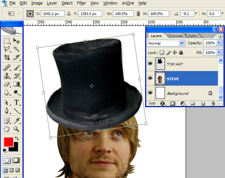Hide the STEVE layer
225x178 pixels.
tap(150, 78)
